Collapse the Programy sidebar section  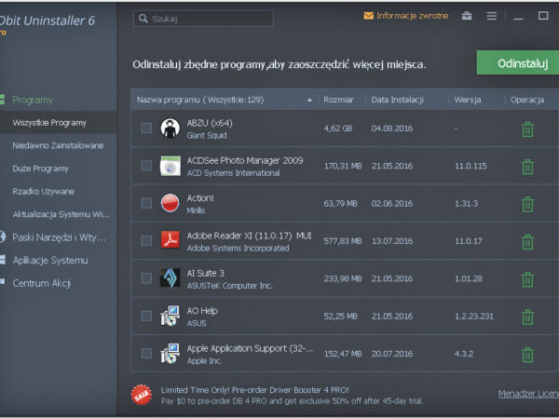click(34, 100)
